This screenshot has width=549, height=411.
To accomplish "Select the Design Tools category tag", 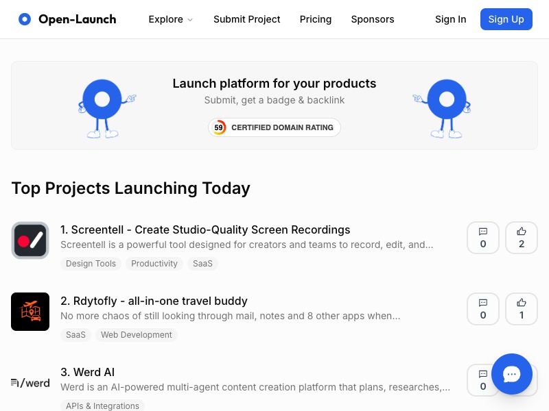I will [91, 264].
